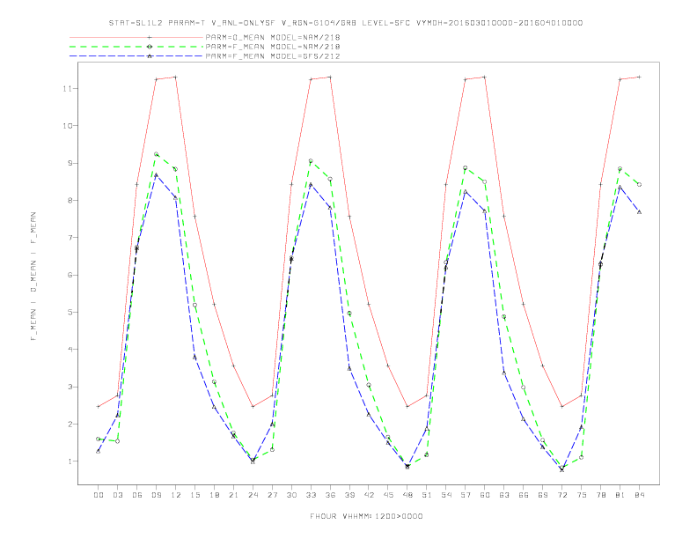This screenshot has height=539, width=697.
Task: Click the x-axis tick label 66
Action: click(x=524, y=495)
